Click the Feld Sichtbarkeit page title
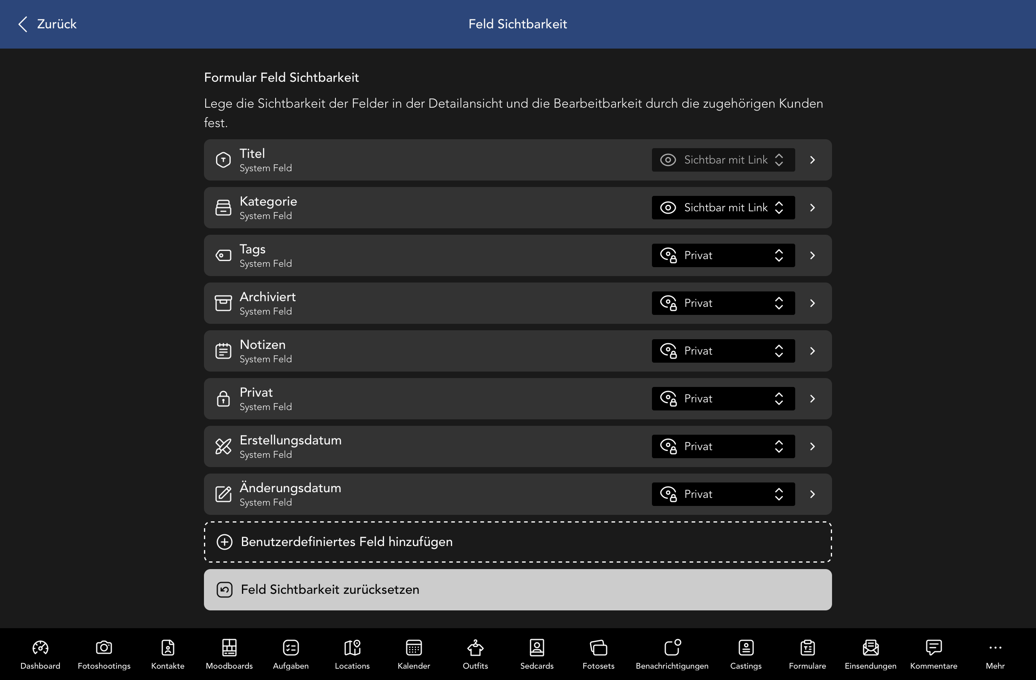 click(518, 24)
